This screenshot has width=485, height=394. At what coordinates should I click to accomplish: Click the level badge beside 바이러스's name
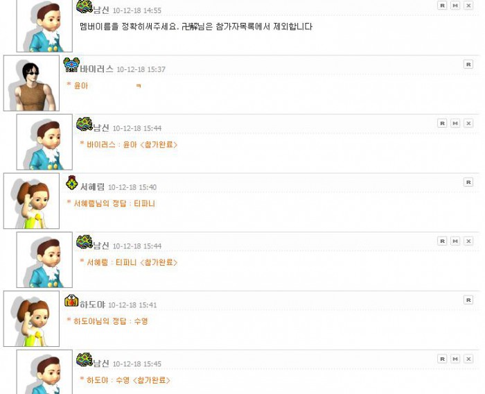(71, 65)
